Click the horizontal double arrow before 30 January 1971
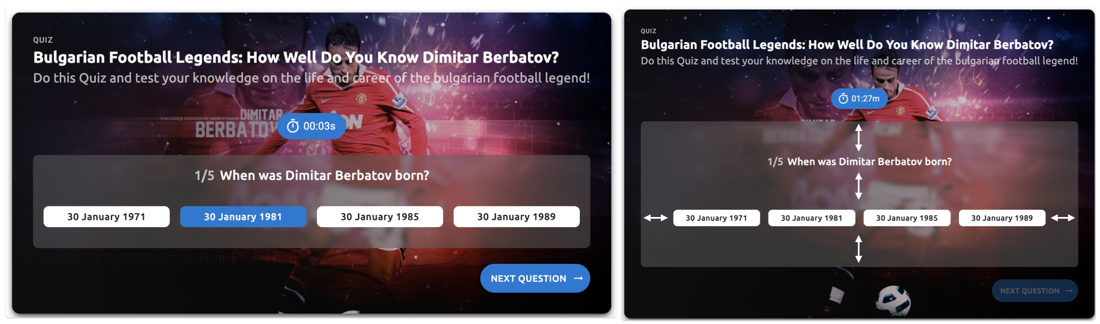Image resolution: width=1100 pixels, height=324 pixels. point(655,218)
